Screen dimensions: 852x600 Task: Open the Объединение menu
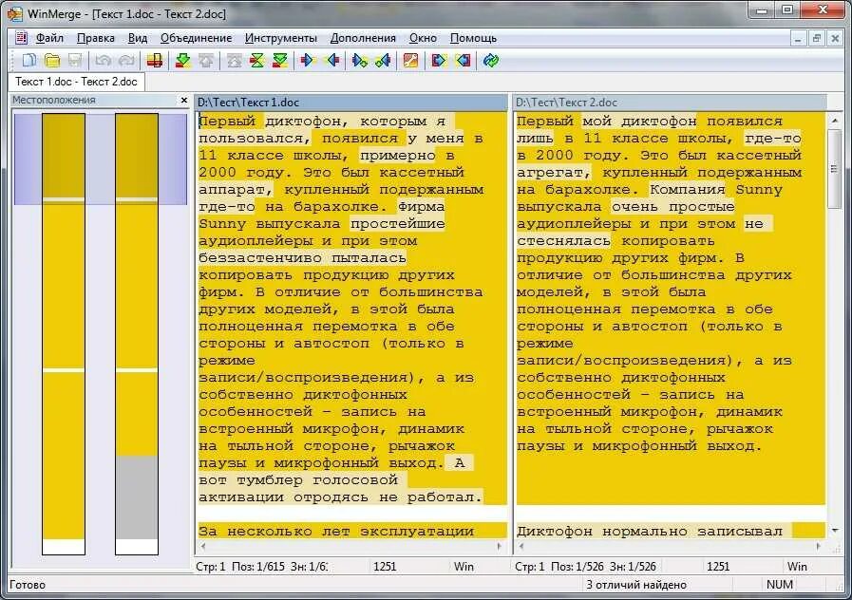click(197, 38)
